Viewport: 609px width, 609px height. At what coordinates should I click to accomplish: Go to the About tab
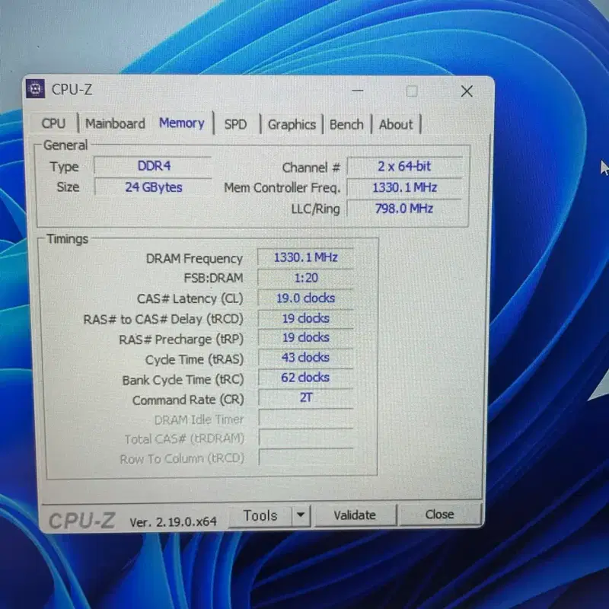click(x=396, y=125)
